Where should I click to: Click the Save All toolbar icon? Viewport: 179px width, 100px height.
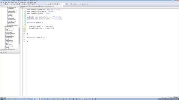[x=7, y=4]
